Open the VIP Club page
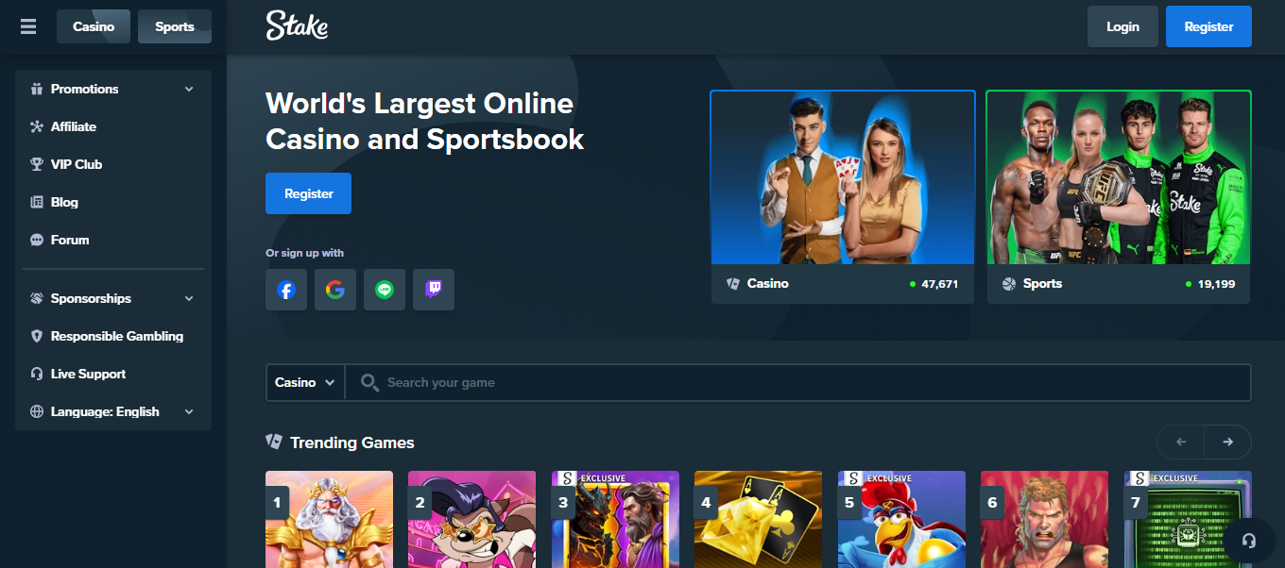1285x568 pixels. pyautogui.click(x=77, y=164)
